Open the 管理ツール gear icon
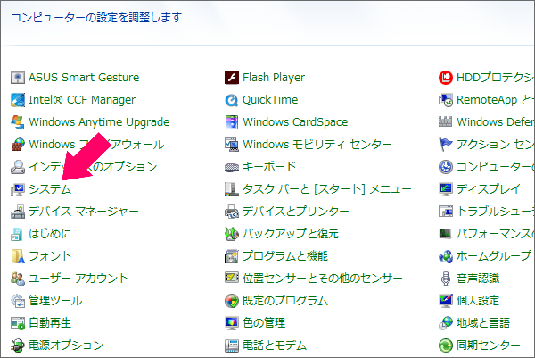Viewport: 535px width, 358px height. (x=18, y=301)
